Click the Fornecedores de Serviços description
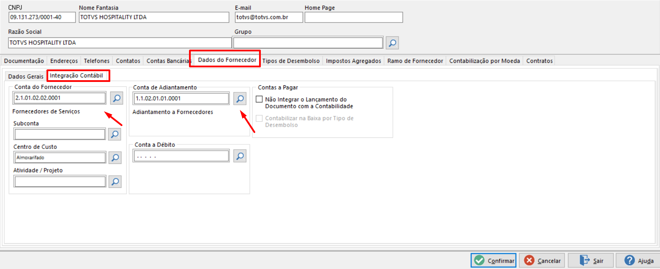 46,111
